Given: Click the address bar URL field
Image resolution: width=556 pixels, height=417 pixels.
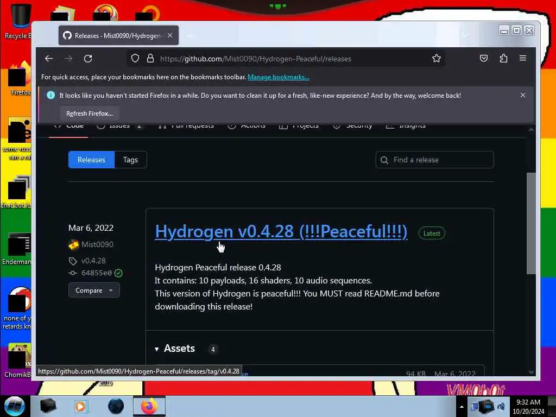Looking at the screenshot, I should (x=286, y=59).
